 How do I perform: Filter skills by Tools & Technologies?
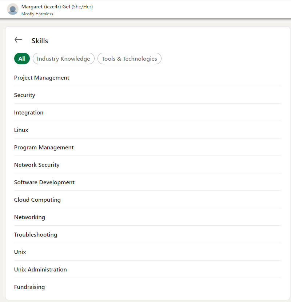point(129,59)
